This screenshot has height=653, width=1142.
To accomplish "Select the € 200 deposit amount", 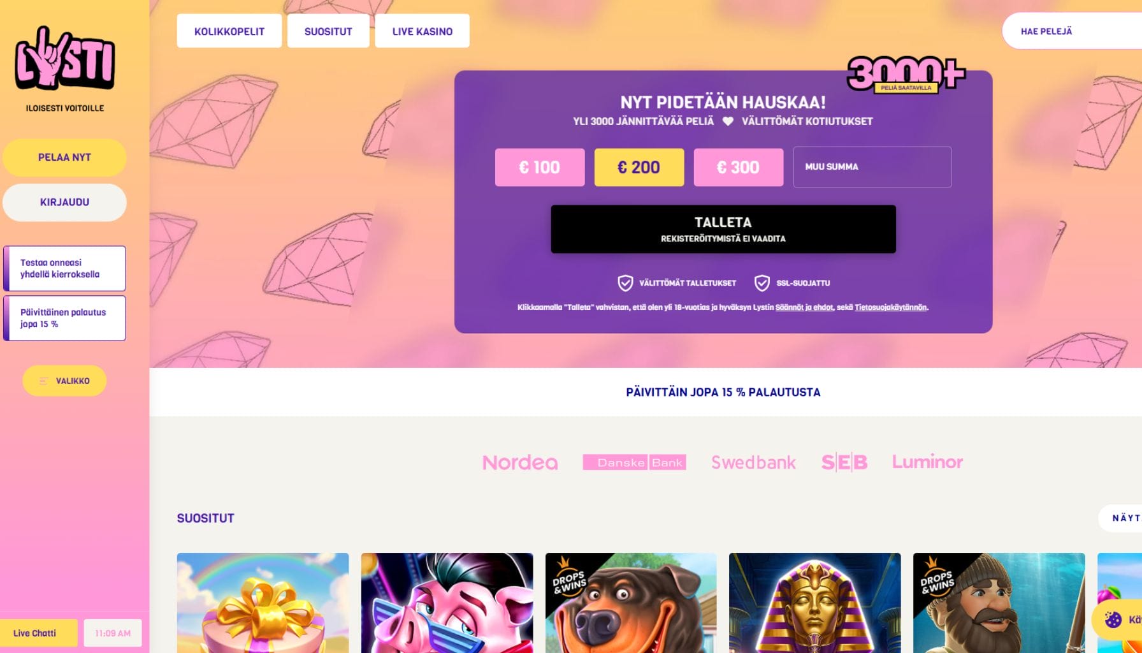I will click(x=639, y=167).
